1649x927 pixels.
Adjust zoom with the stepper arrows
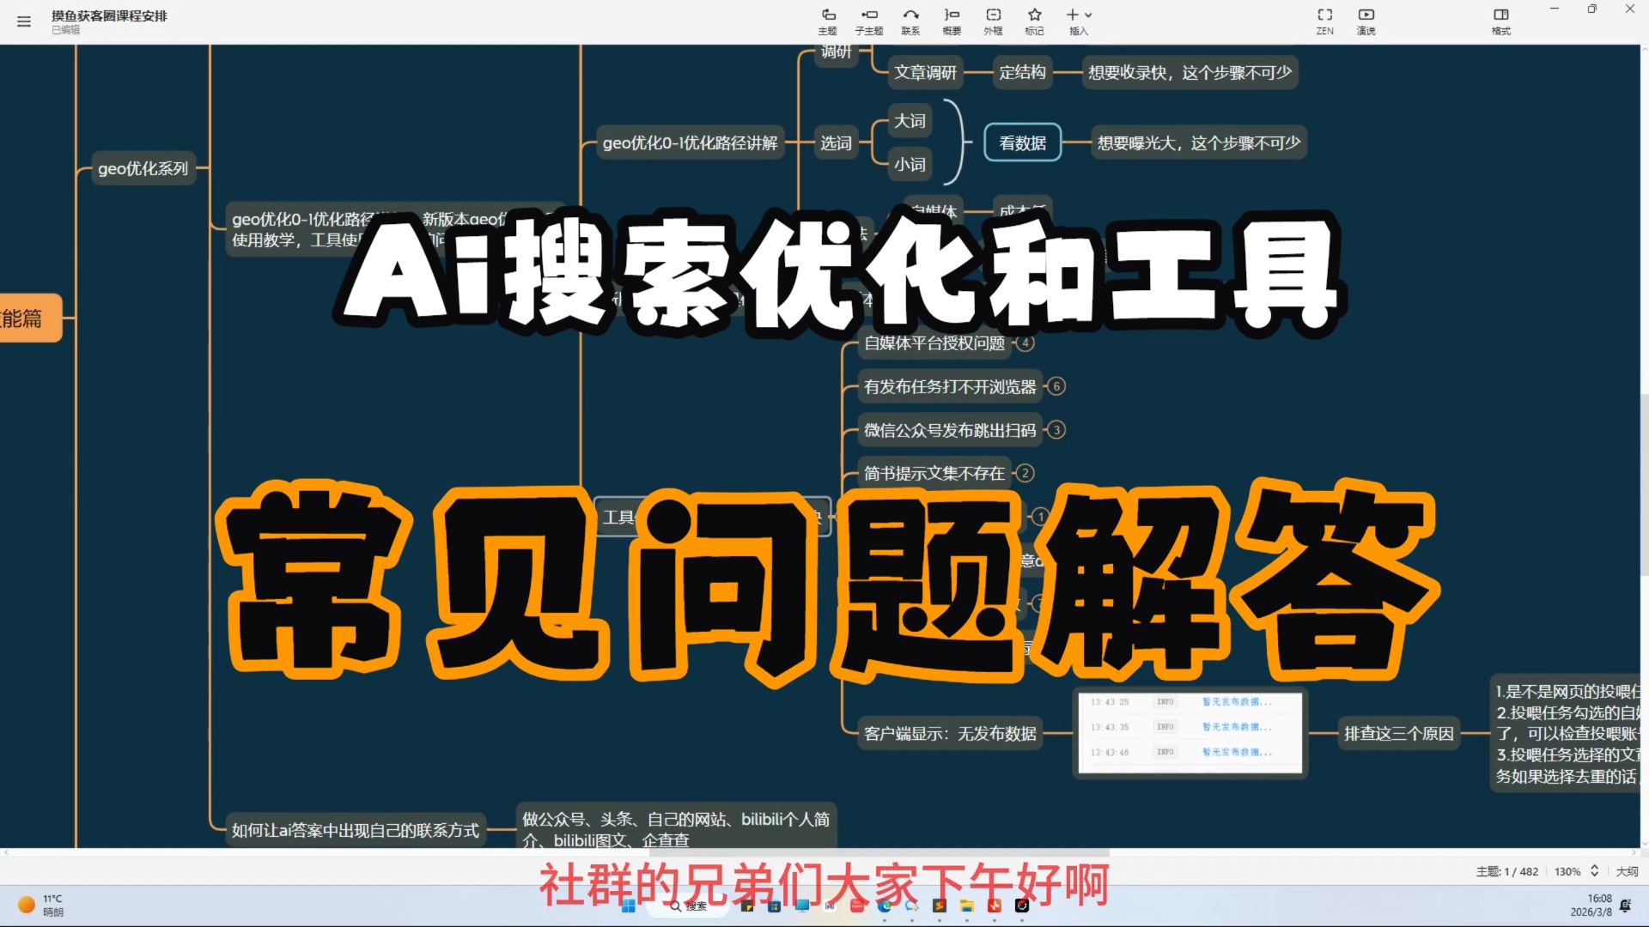1595,870
